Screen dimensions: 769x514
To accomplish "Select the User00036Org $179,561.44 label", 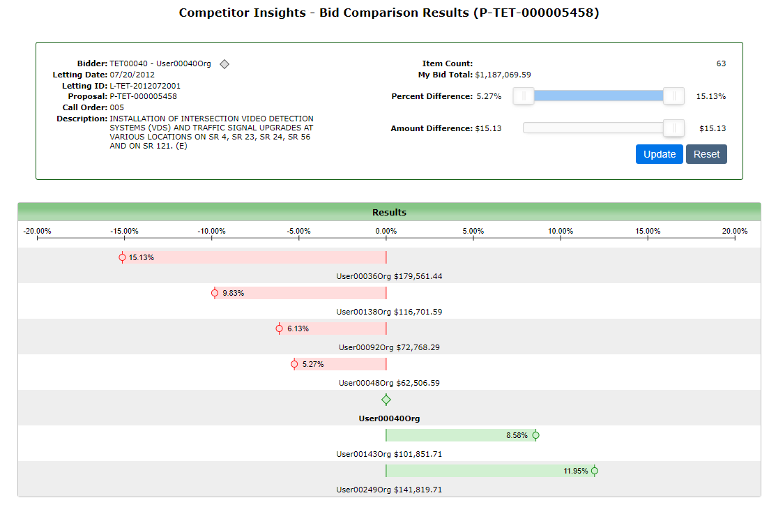I will pos(389,276).
